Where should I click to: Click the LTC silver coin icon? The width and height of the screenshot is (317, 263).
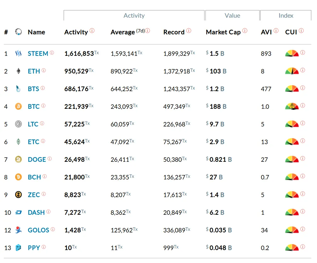point(18,124)
